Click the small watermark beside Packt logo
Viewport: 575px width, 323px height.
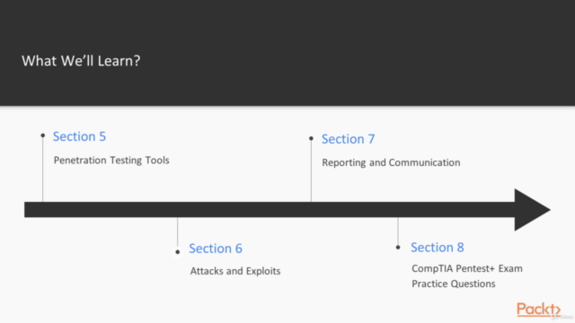click(561, 317)
